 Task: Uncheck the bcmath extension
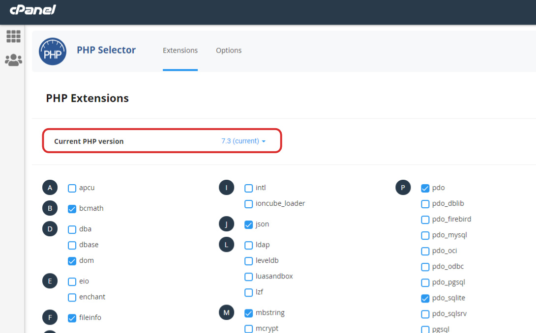pos(72,209)
